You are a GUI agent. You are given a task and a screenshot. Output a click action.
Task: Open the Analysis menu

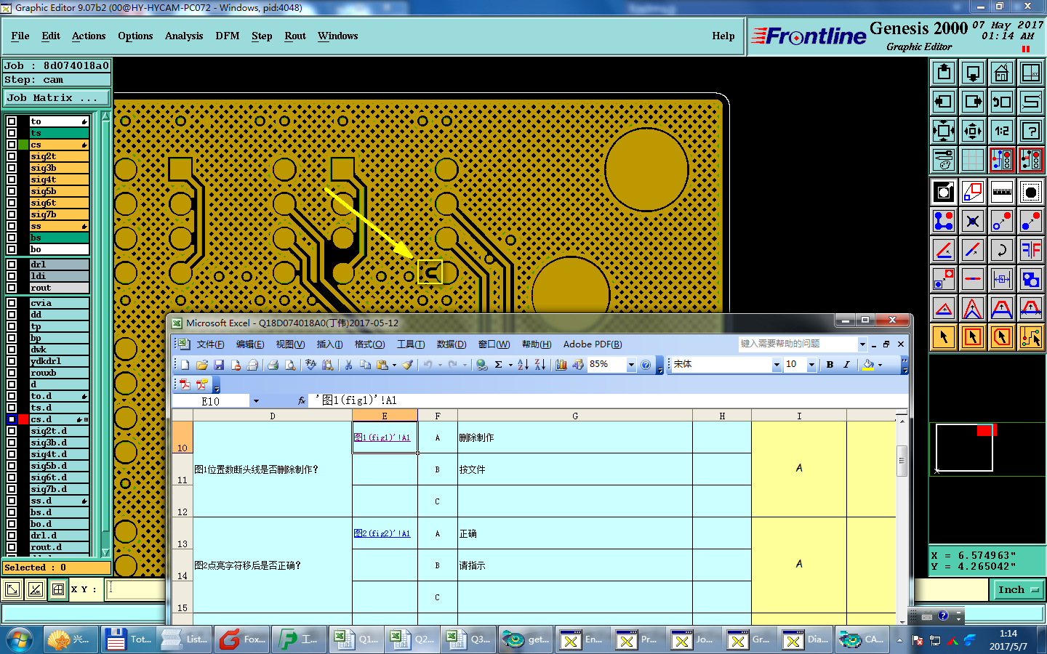coord(184,36)
